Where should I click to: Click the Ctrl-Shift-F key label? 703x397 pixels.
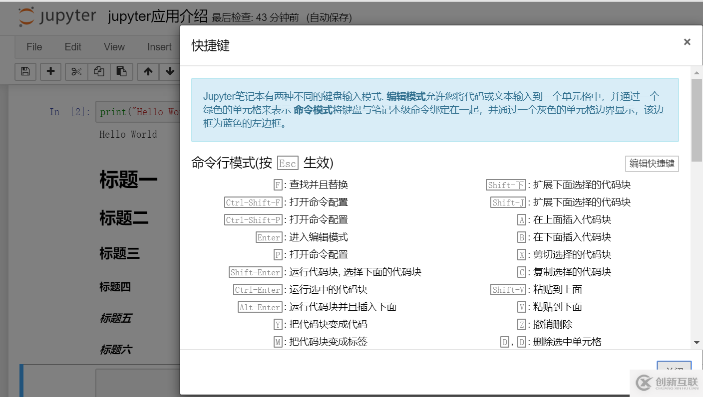click(x=254, y=202)
